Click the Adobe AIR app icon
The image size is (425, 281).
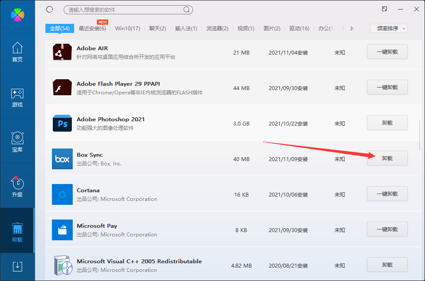pyautogui.click(x=62, y=52)
